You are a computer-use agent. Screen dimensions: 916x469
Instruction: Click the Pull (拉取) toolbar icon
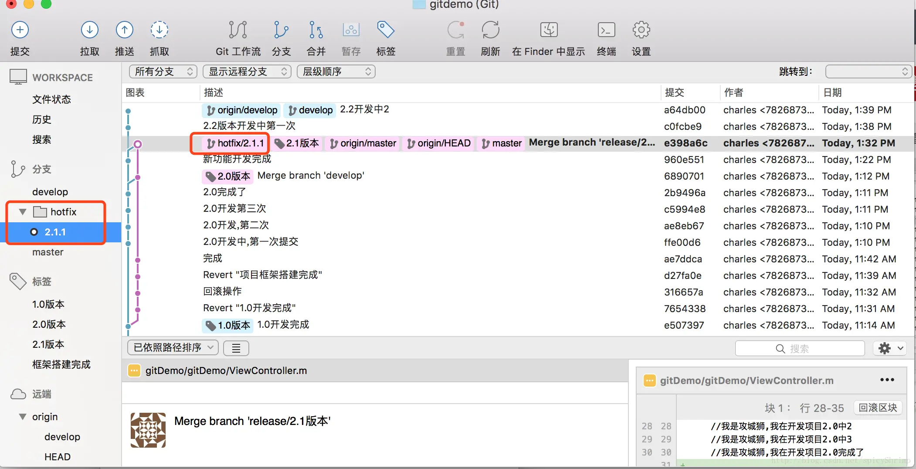coord(90,30)
